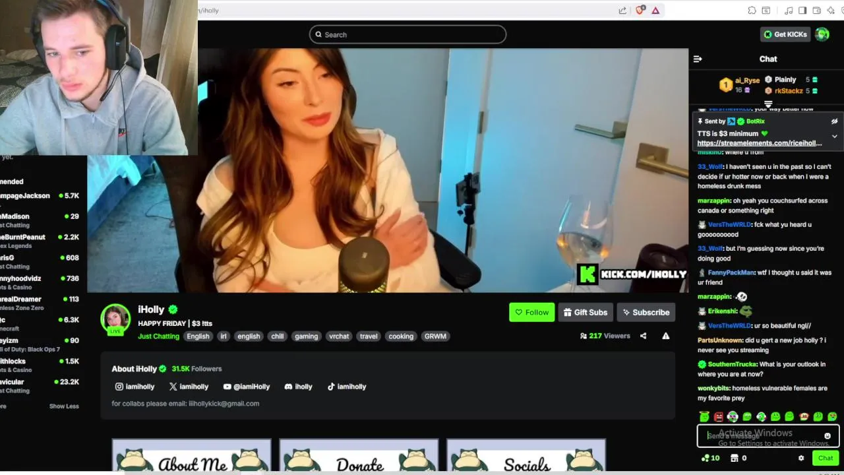Open the About Me panel image
The height and width of the screenshot is (475, 844).
[x=191, y=457]
